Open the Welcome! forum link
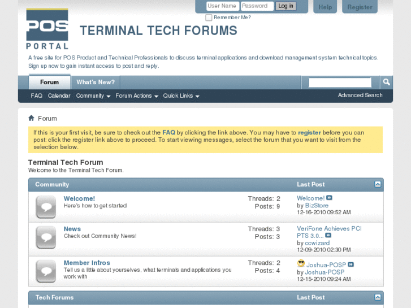The width and height of the screenshot is (411, 308). (x=79, y=198)
